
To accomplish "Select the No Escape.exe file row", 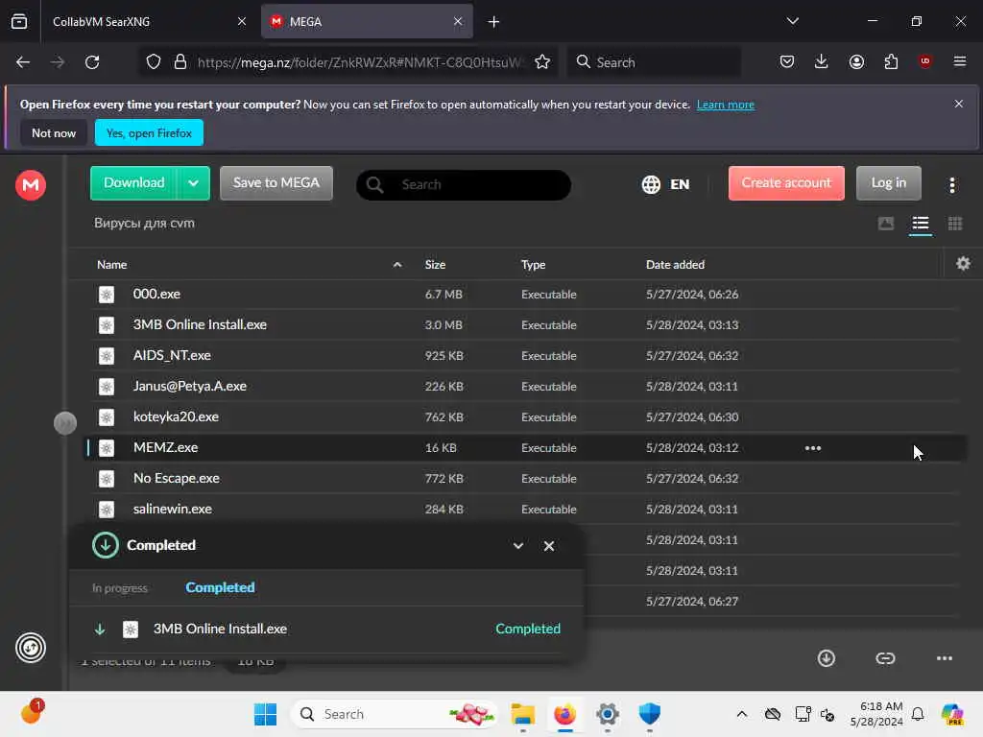I will [523, 478].
